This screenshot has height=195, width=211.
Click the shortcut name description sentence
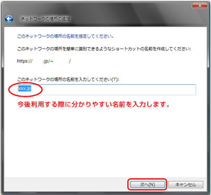[104, 49]
